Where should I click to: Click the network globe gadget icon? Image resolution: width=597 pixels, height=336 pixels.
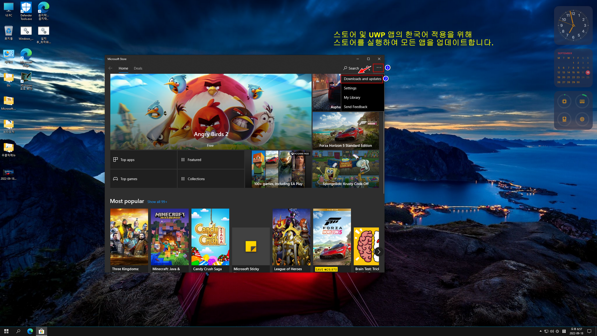click(582, 119)
